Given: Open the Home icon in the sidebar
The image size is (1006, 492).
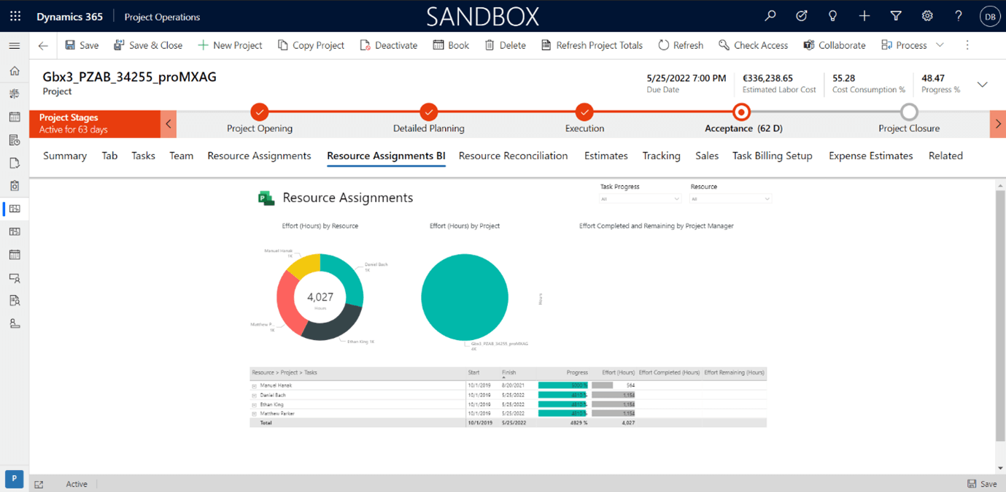Looking at the screenshot, I should [15, 71].
